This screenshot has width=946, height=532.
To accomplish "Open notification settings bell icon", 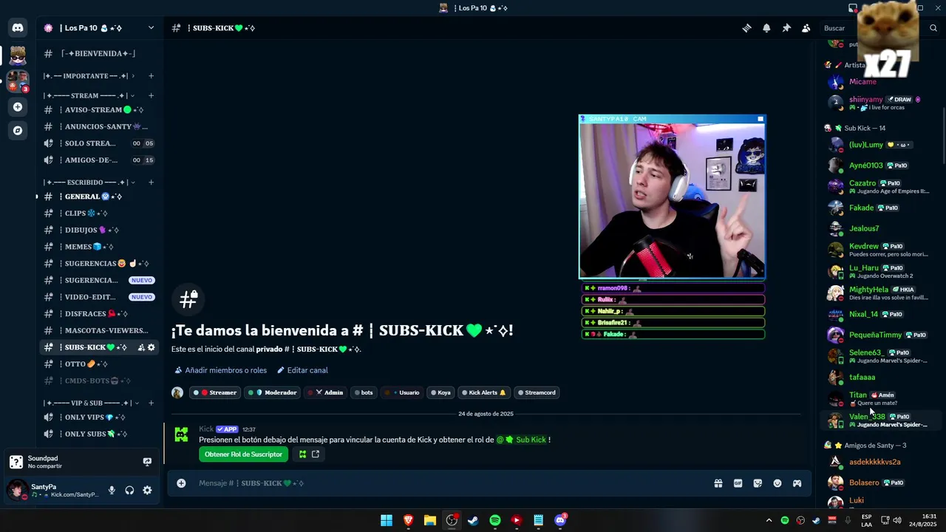I will click(x=766, y=28).
